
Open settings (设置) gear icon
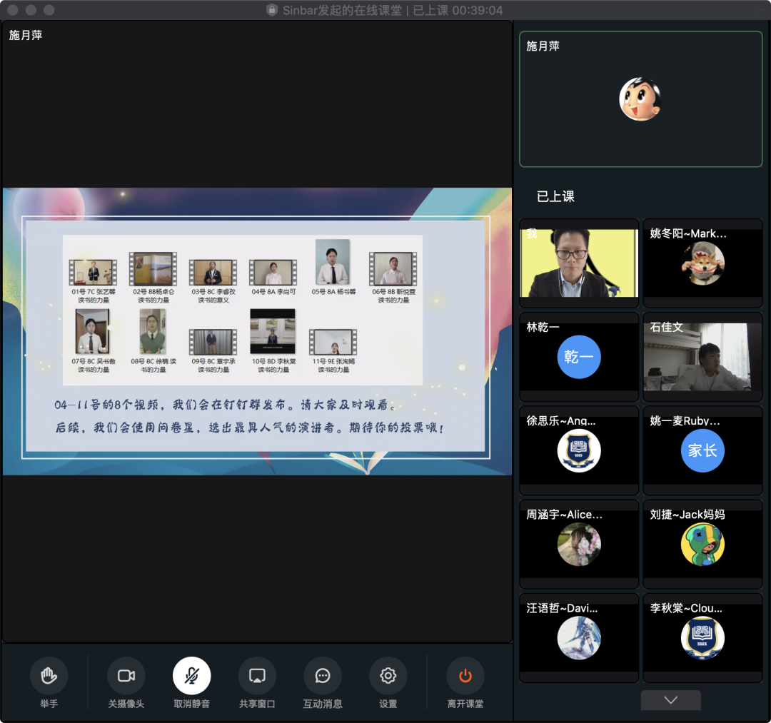click(388, 675)
